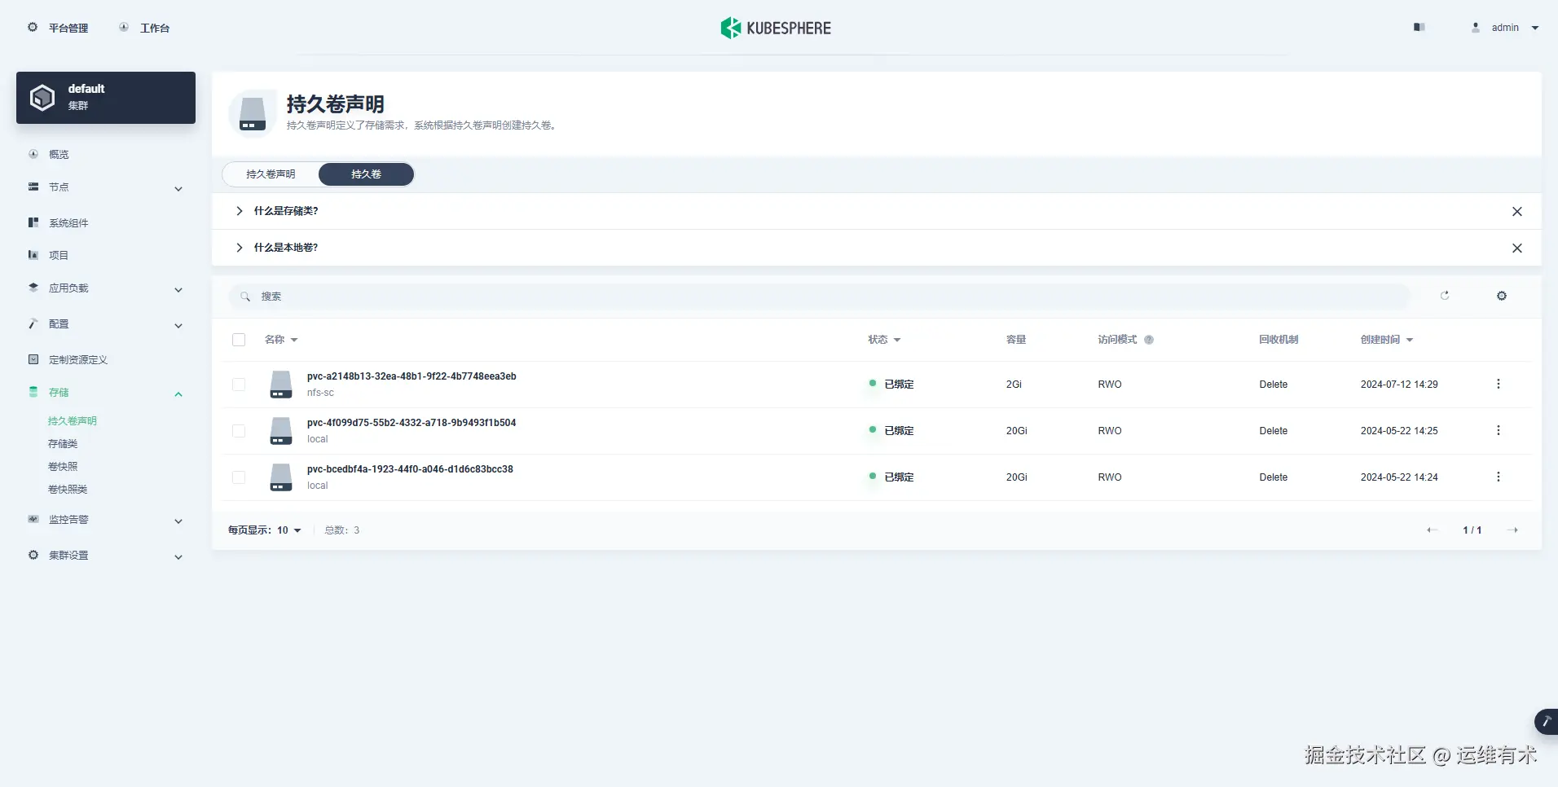Open more actions for pvc-4f099d75 row
Viewport: 1558px width, 787px height.
point(1498,430)
